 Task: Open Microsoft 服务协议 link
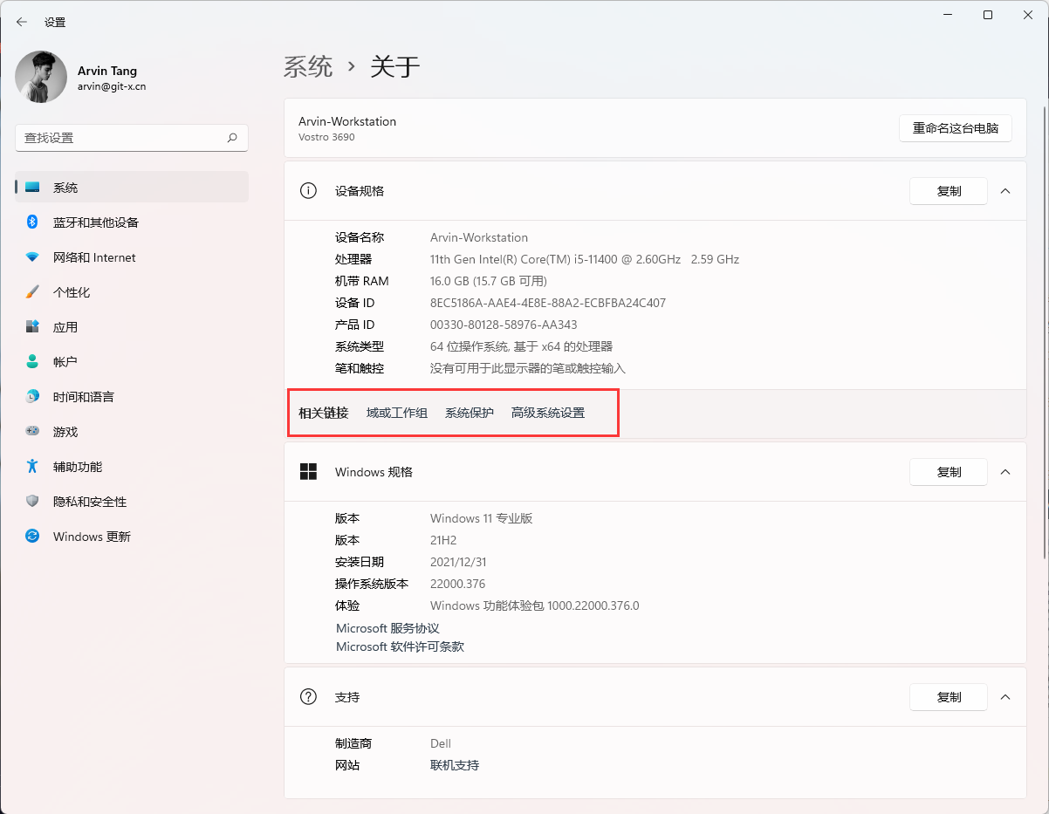[x=387, y=628]
